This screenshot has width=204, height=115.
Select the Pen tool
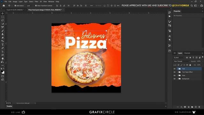[x=3, y=48]
